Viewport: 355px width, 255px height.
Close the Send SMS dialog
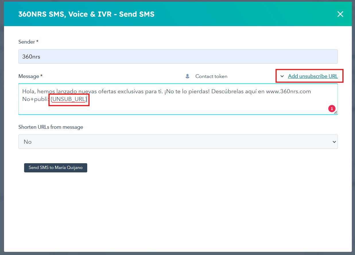click(340, 14)
